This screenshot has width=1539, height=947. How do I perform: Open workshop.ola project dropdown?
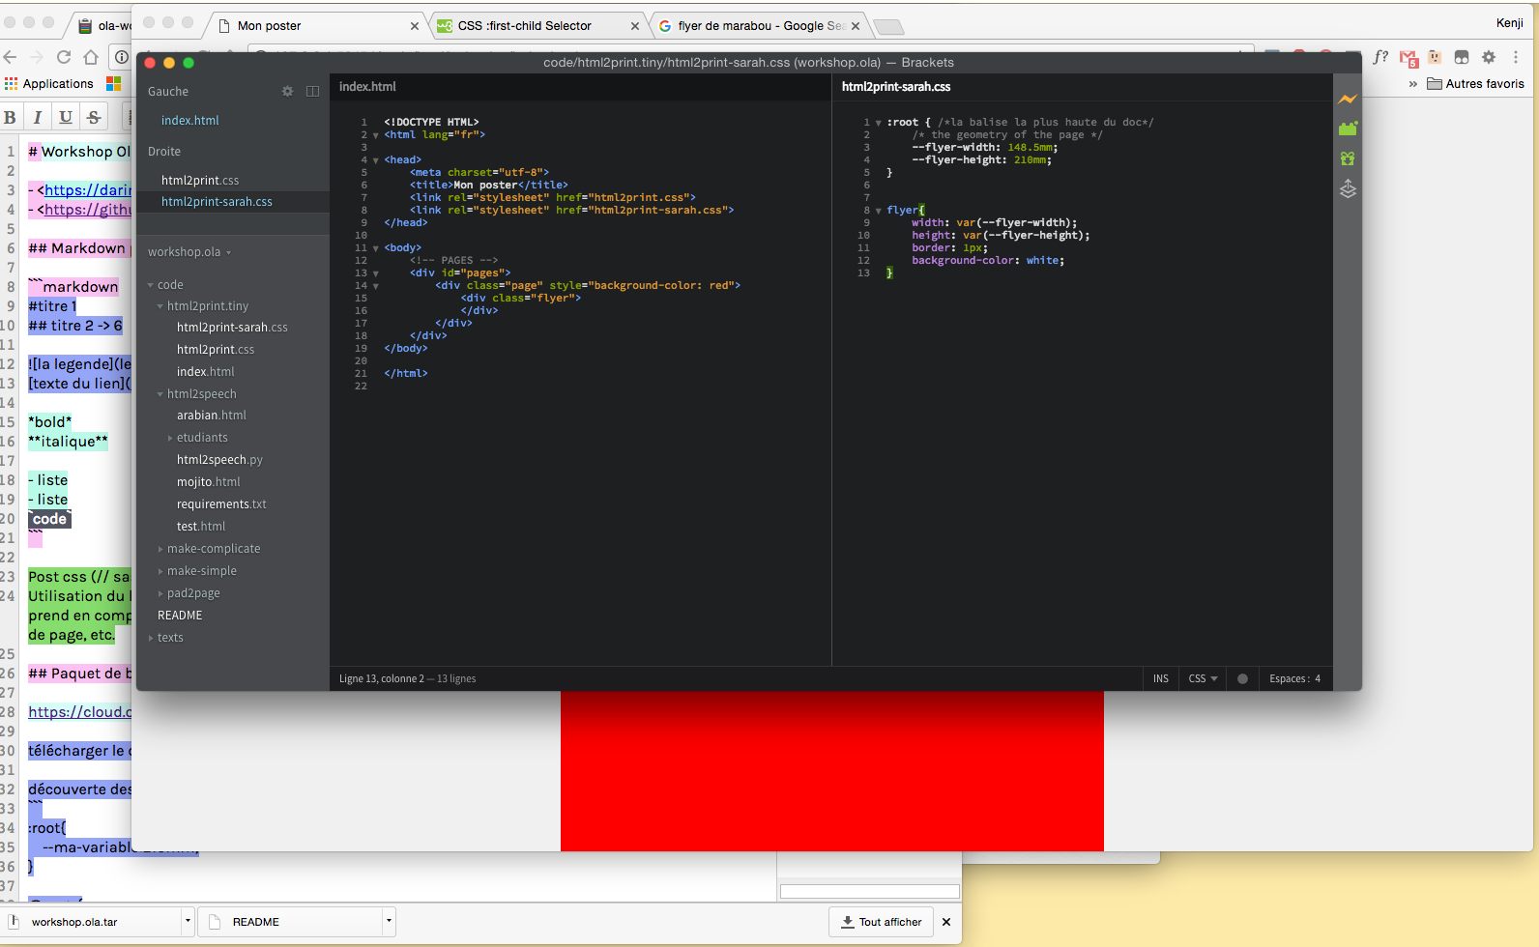coord(189,252)
